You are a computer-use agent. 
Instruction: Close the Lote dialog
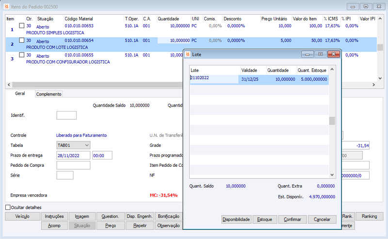333,54
